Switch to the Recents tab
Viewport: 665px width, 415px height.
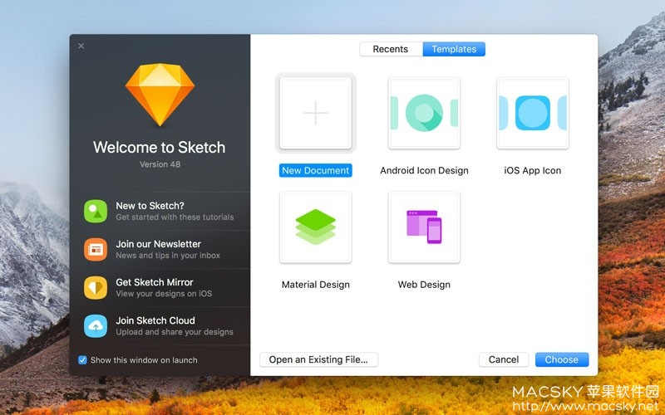tap(391, 49)
